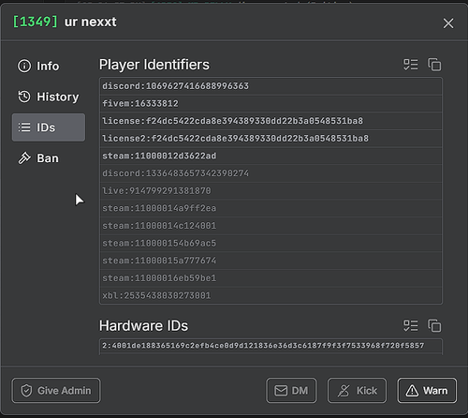The height and width of the screenshot is (418, 468).
Task: Switch to the History tab
Action: (49, 97)
